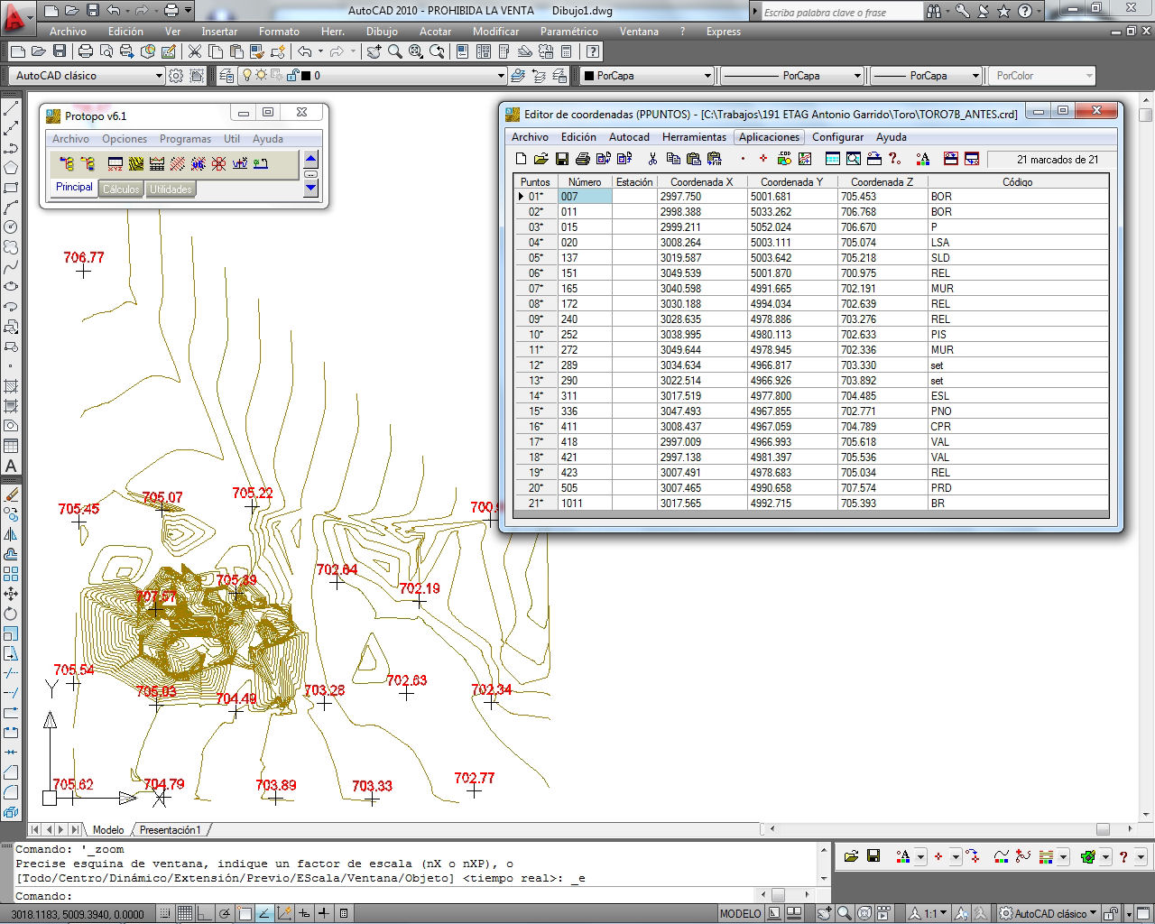Click the colored A text icon in editor
This screenshot has width=1155, height=924.
point(923,159)
